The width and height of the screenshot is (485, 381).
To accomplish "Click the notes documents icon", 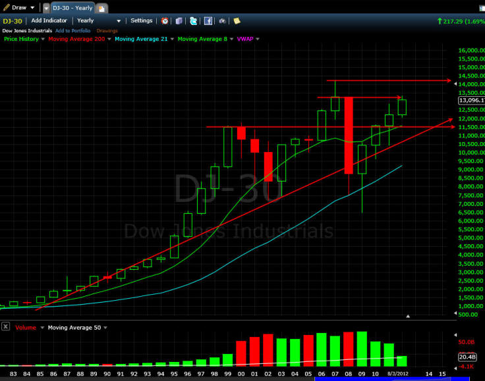I will pos(179,21).
